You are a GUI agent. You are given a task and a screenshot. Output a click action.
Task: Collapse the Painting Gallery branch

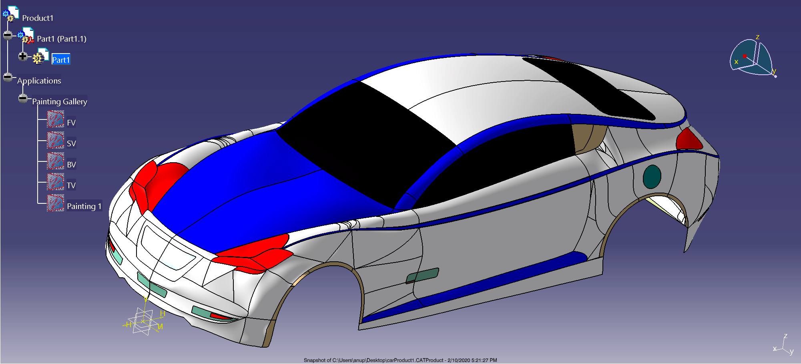(x=23, y=98)
